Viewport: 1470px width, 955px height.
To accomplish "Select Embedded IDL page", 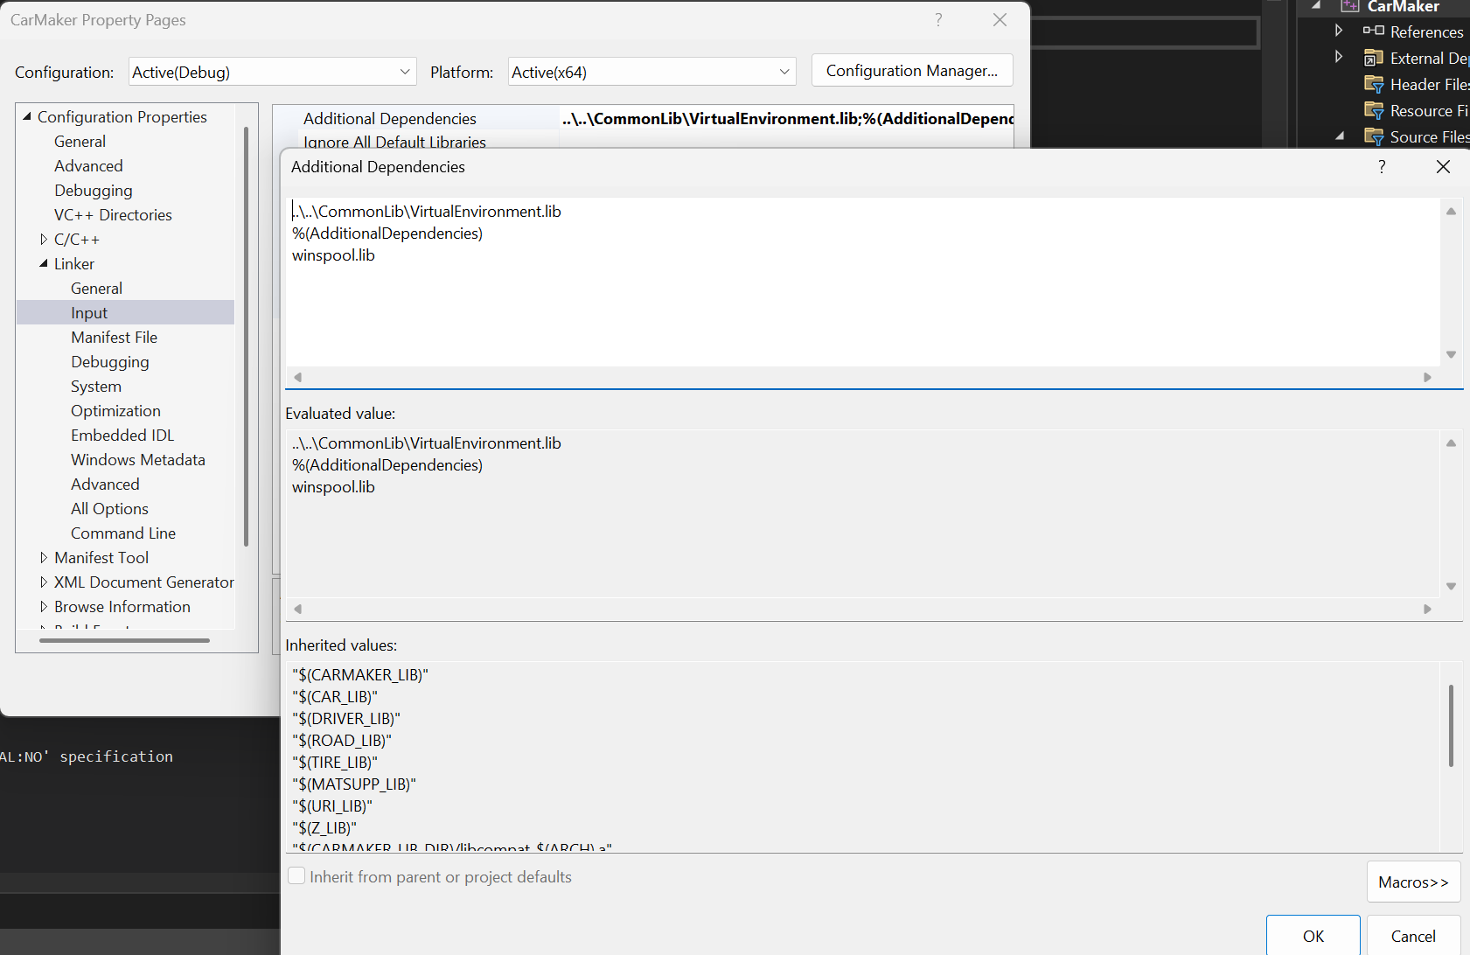I will [x=122, y=435].
